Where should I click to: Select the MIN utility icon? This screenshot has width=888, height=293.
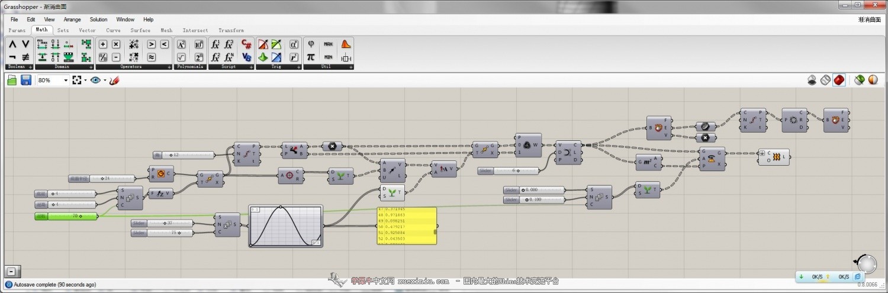point(328,57)
